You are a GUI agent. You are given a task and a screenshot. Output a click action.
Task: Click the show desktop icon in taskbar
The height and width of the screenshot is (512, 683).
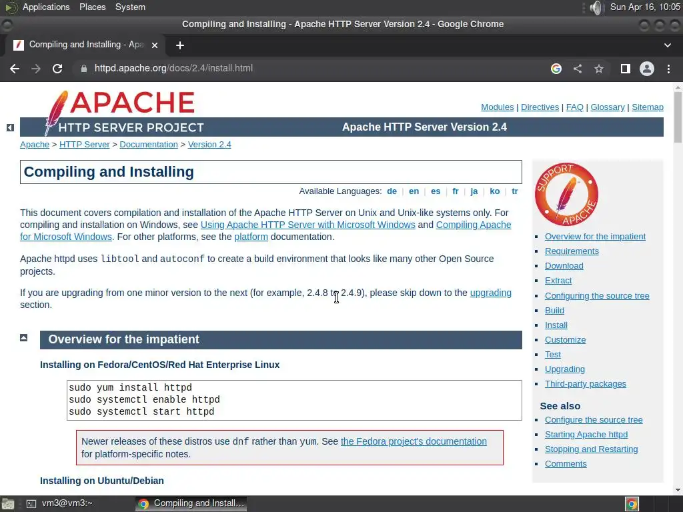pos(7,504)
